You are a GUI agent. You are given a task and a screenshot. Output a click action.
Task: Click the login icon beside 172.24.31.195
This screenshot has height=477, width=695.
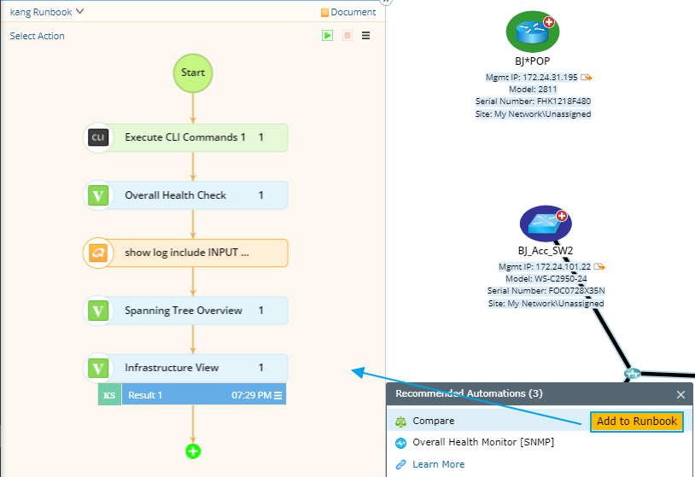tap(587, 78)
